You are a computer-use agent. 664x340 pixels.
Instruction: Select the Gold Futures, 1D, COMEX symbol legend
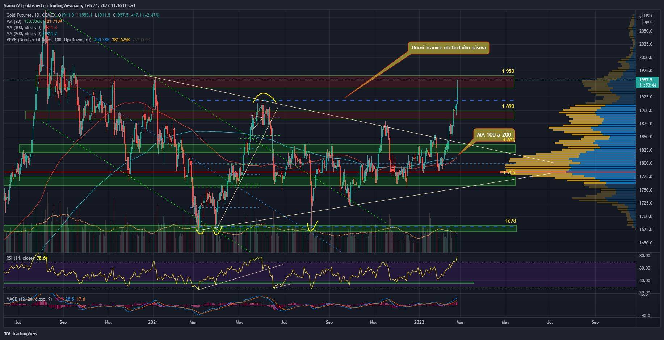[31, 15]
